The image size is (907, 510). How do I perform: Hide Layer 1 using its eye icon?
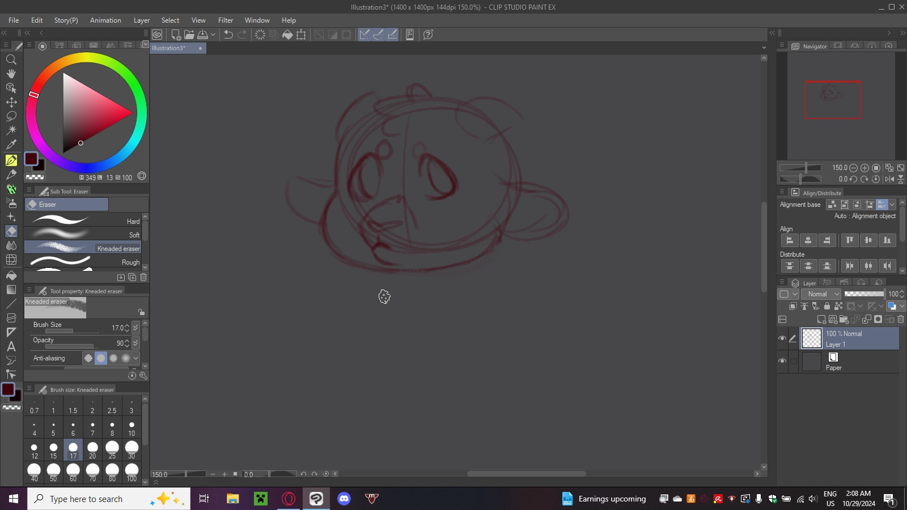tap(782, 338)
